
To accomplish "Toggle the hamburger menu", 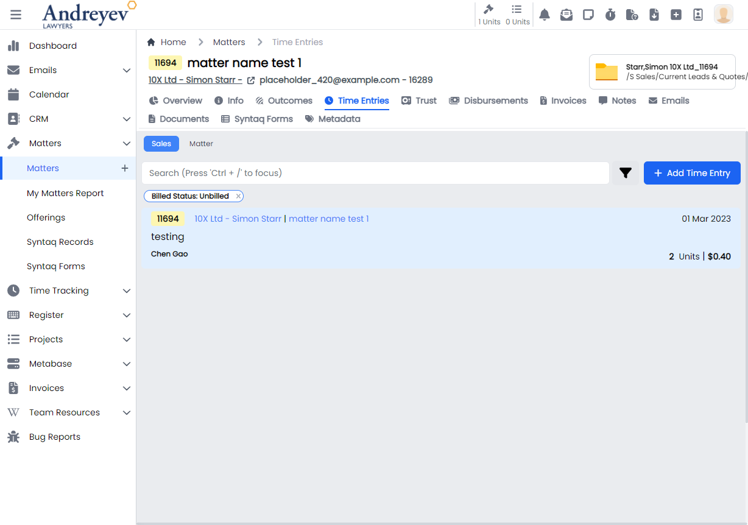I will tap(16, 15).
